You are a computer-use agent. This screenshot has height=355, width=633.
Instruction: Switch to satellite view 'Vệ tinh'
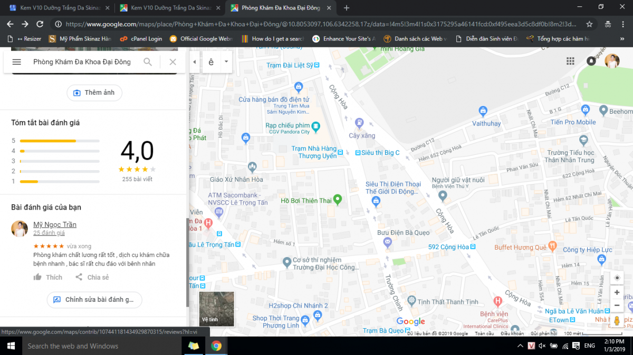pos(216,309)
